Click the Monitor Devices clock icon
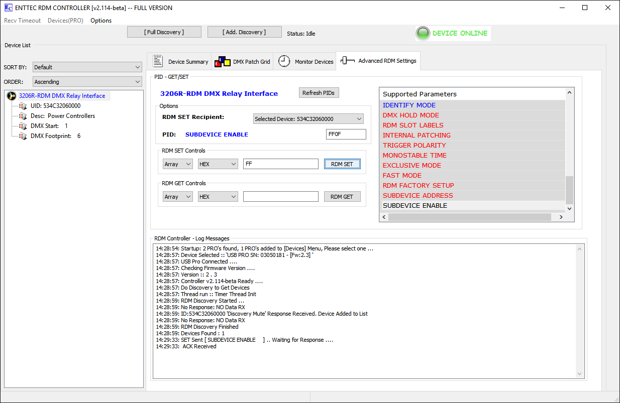This screenshot has width=620, height=403. pos(284,61)
